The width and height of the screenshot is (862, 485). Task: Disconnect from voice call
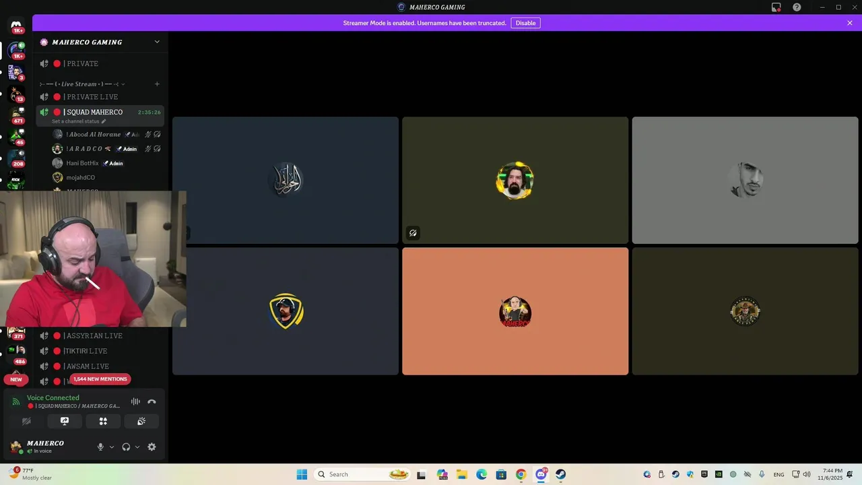152,401
